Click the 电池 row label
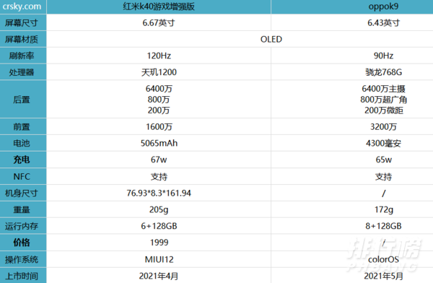This screenshot has width=433, height=283. (x=23, y=143)
